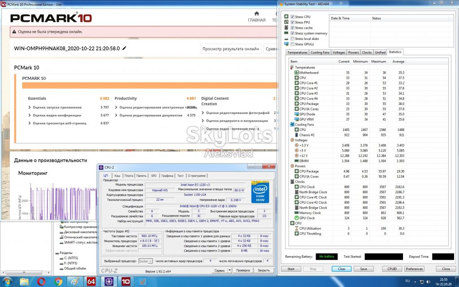Click the Cooling Fans group icon
This screenshot has height=287, width=459.
click(x=292, y=125)
